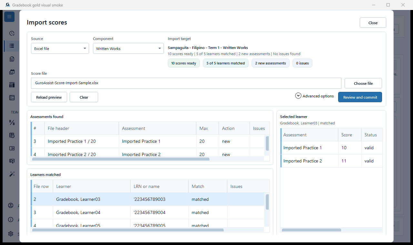Click the clock icon in the background sidebar

tap(12, 33)
